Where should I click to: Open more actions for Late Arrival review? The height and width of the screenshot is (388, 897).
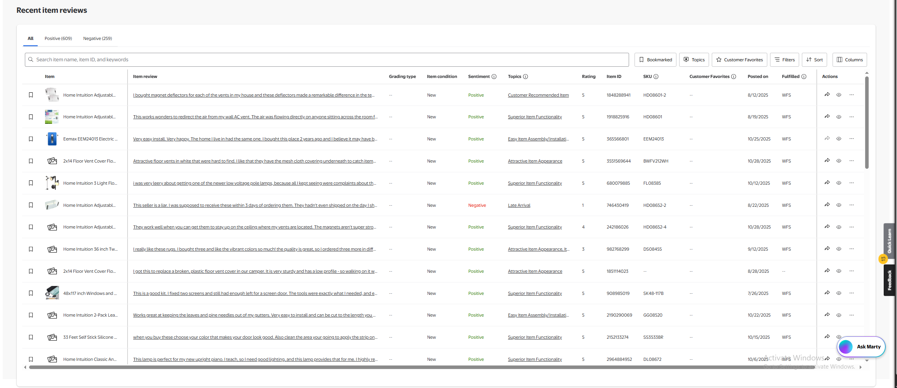point(852,205)
